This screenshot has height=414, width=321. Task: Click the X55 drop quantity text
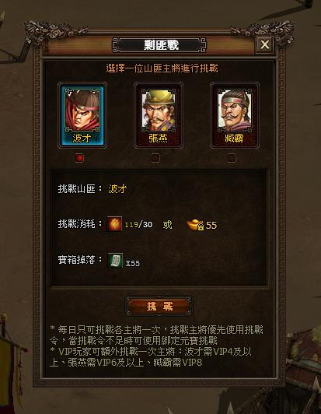[133, 263]
